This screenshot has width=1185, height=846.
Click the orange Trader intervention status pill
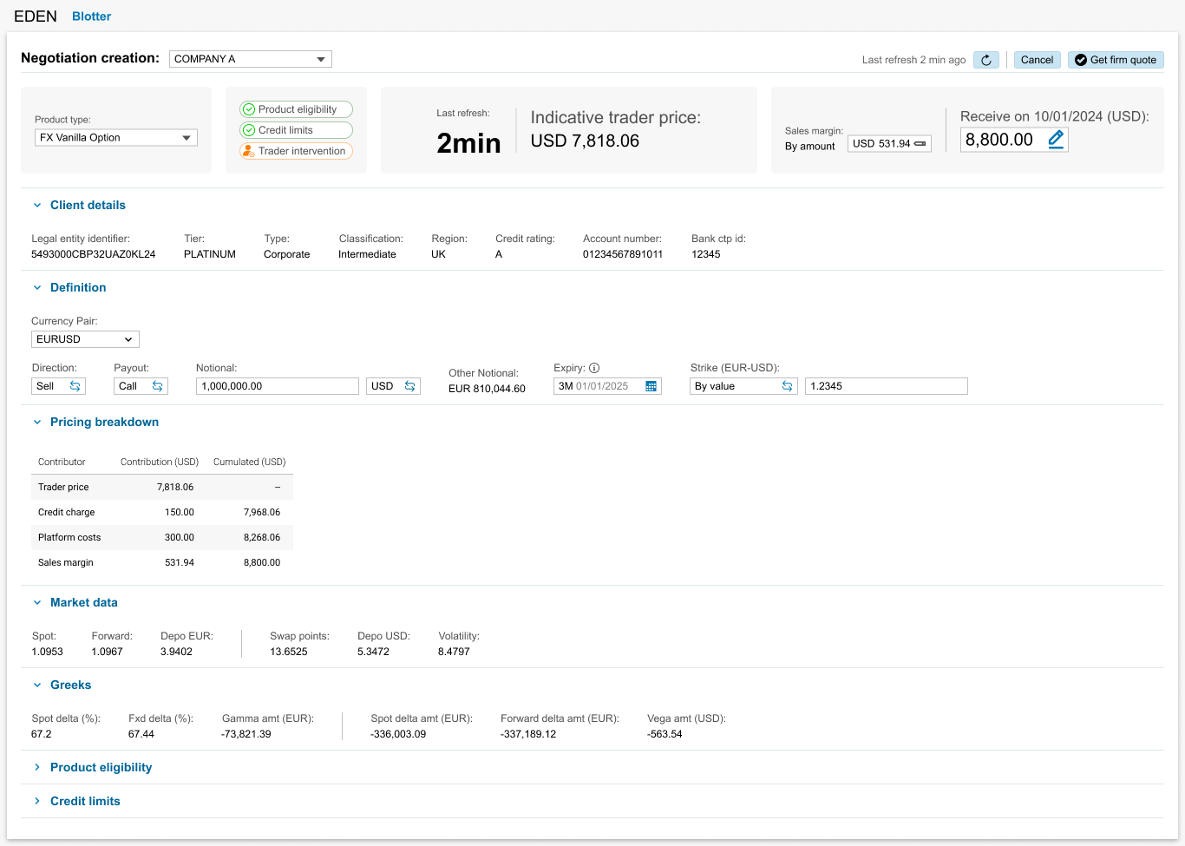pyautogui.click(x=296, y=151)
